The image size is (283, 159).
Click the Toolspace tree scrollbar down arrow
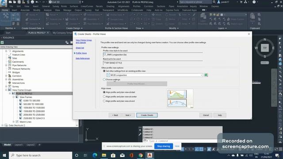click(76, 125)
